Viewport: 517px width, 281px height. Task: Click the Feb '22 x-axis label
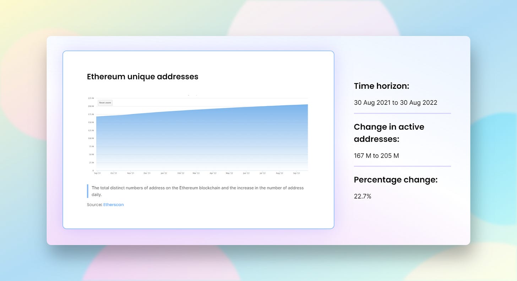[x=181, y=173]
